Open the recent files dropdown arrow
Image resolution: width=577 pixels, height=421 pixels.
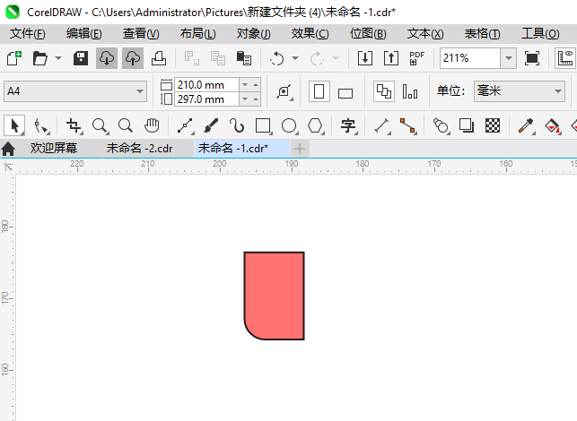coord(58,58)
